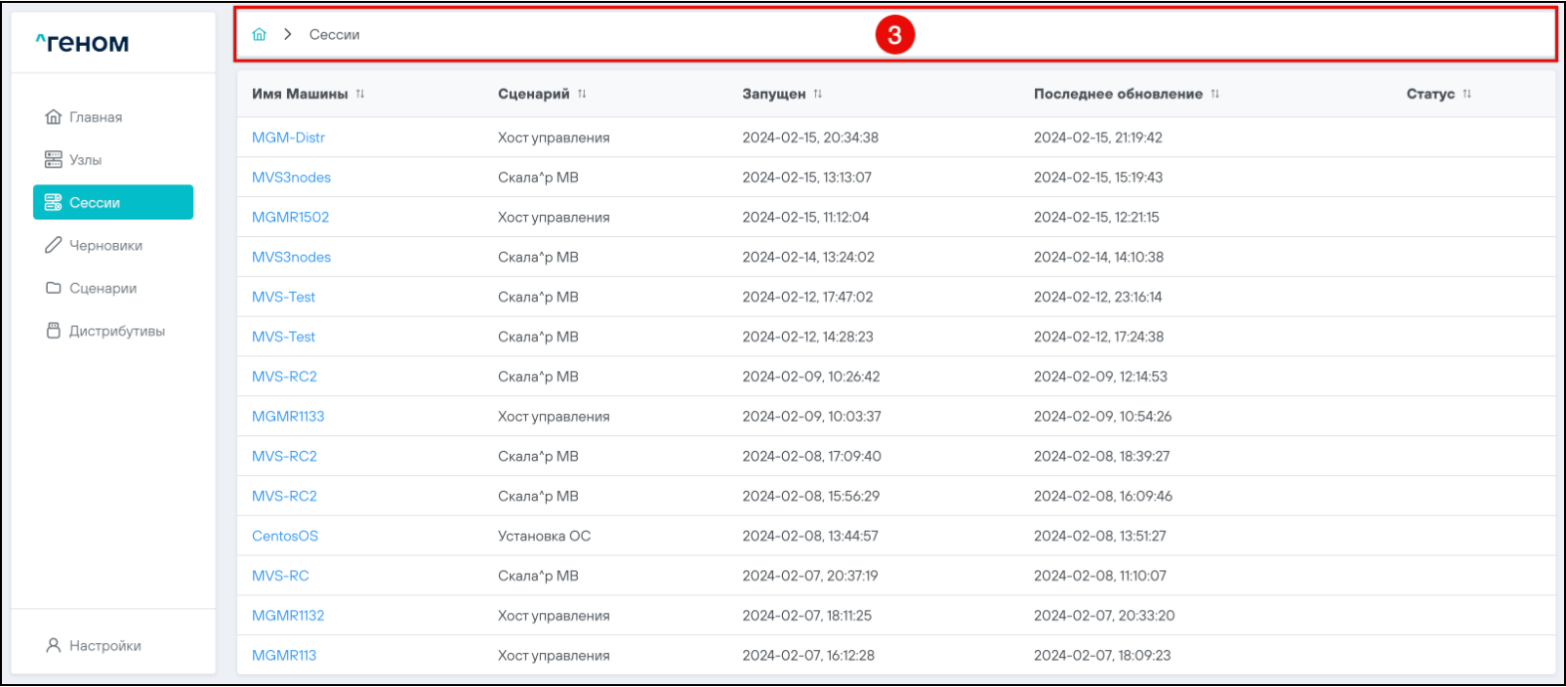
Task: Open the MGM-Distr session link
Action: tap(288, 138)
